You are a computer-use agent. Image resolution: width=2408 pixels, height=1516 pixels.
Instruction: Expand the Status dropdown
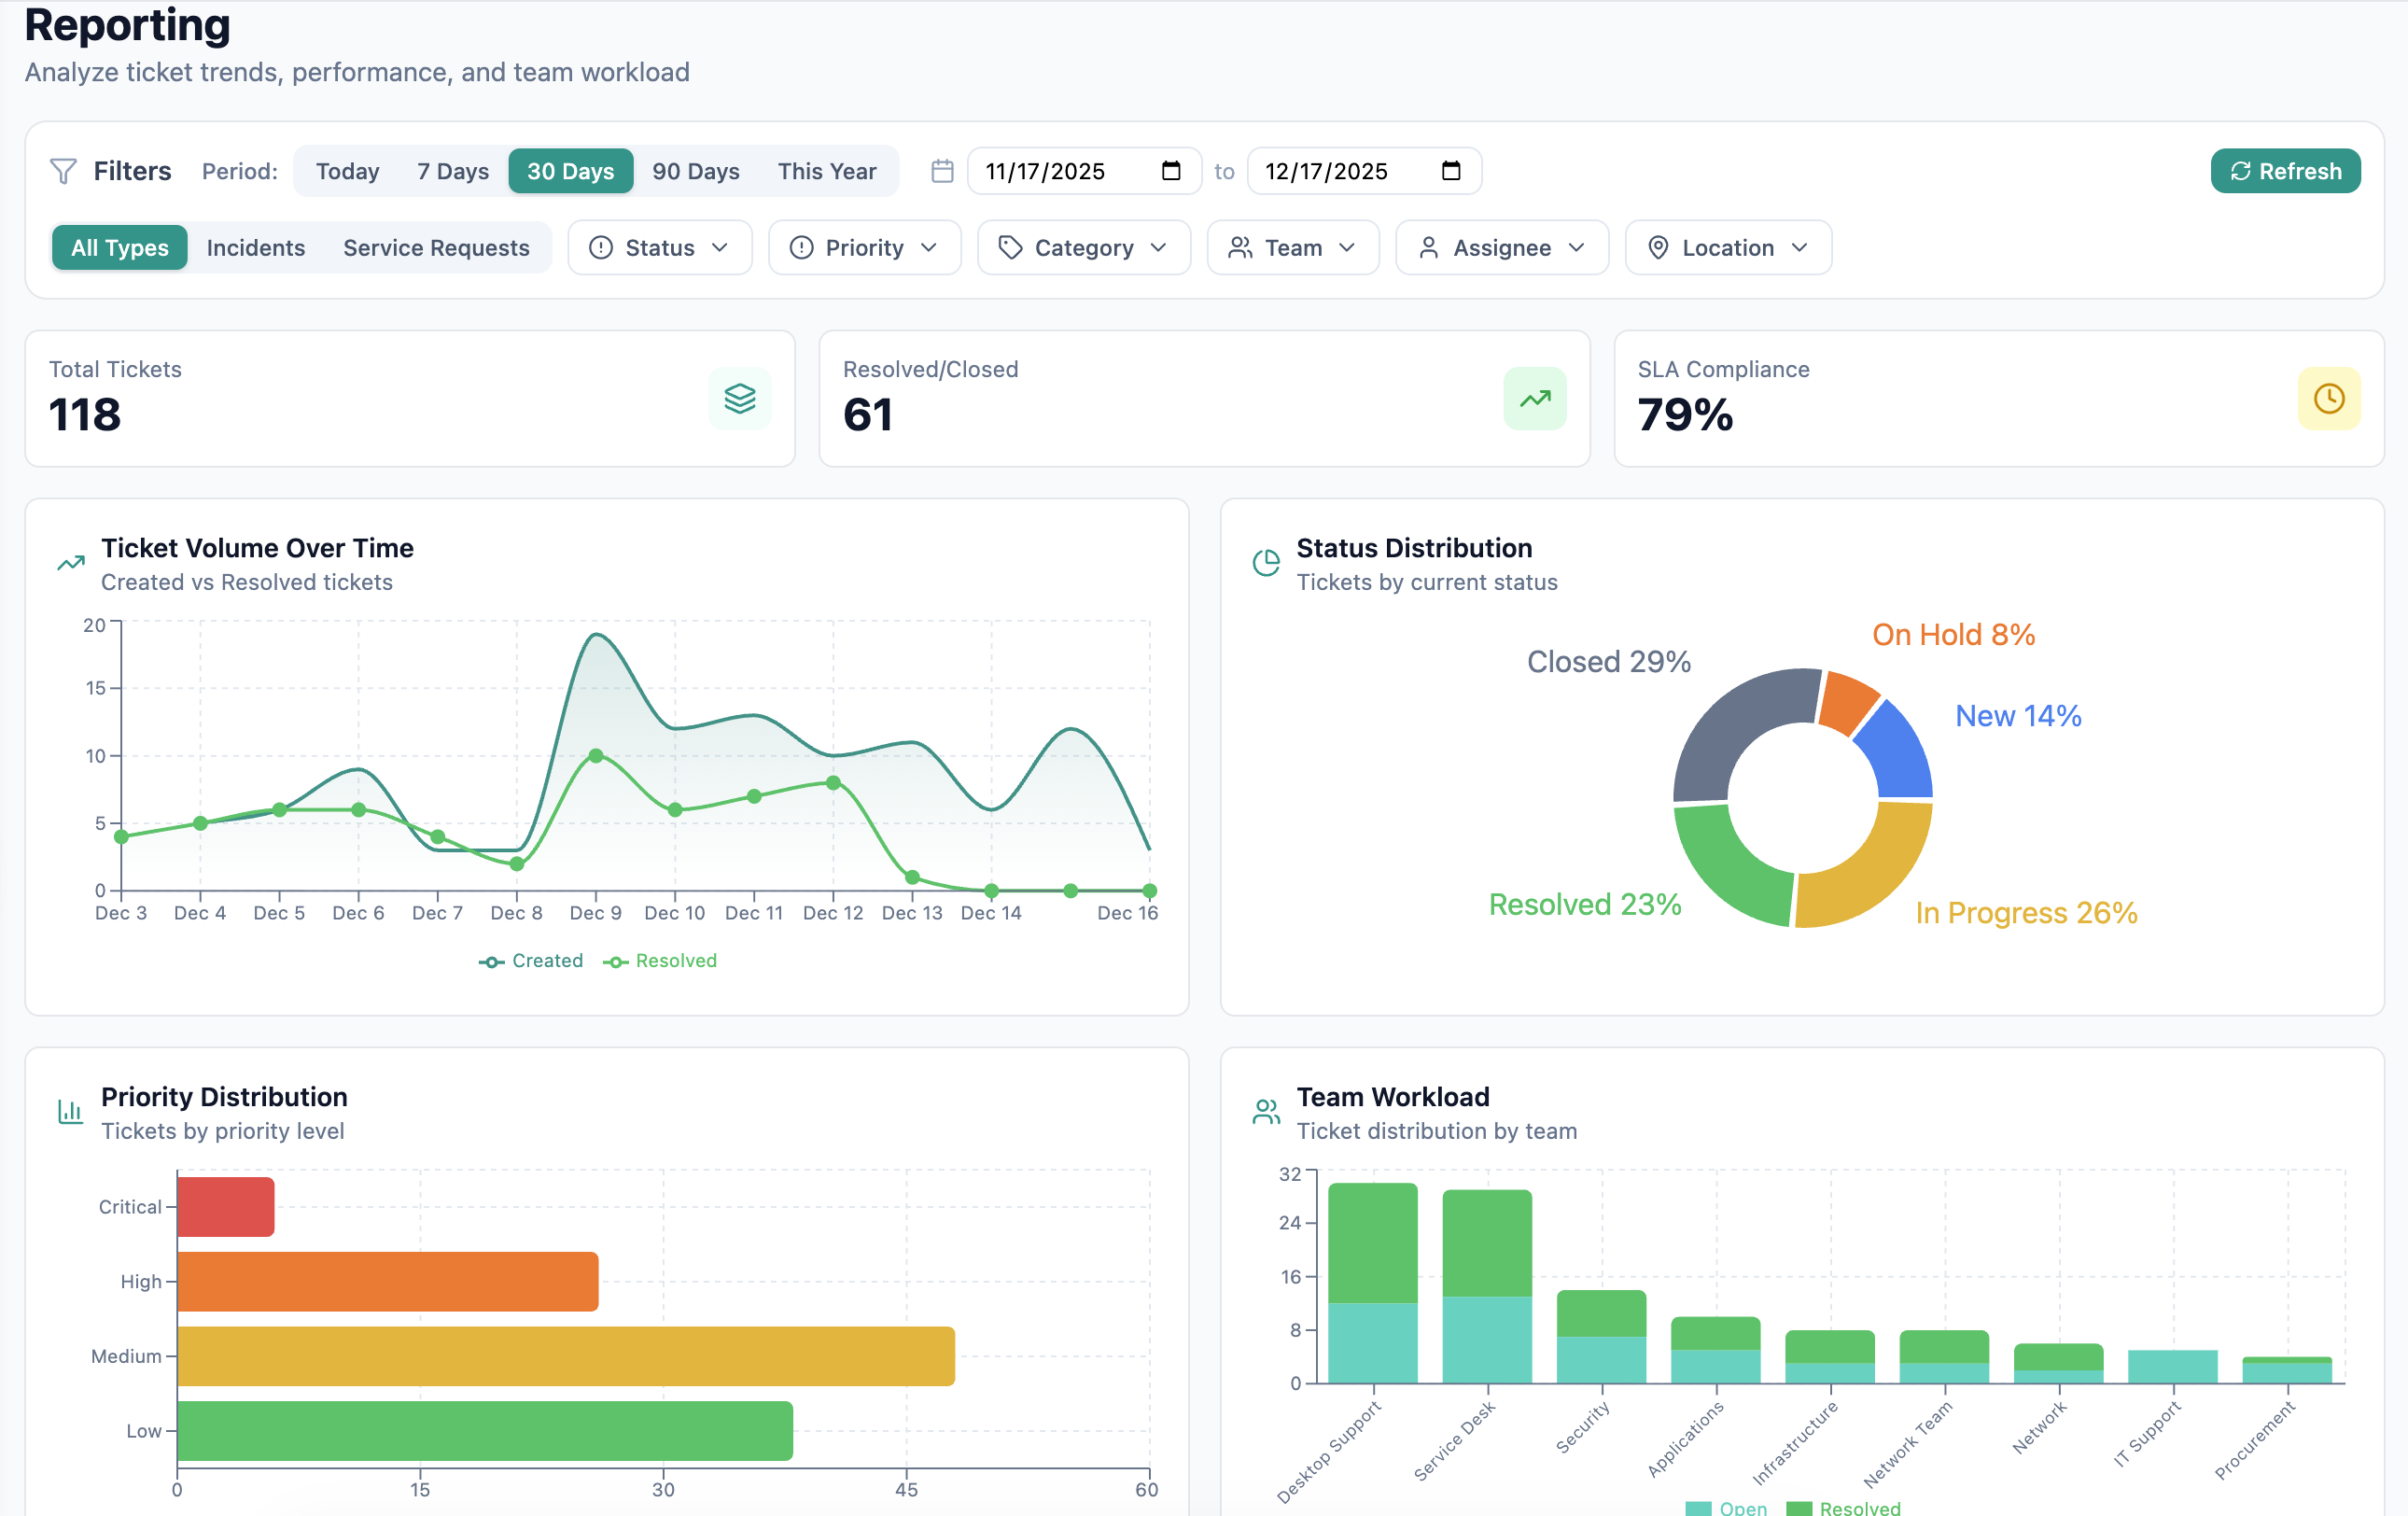(x=659, y=248)
